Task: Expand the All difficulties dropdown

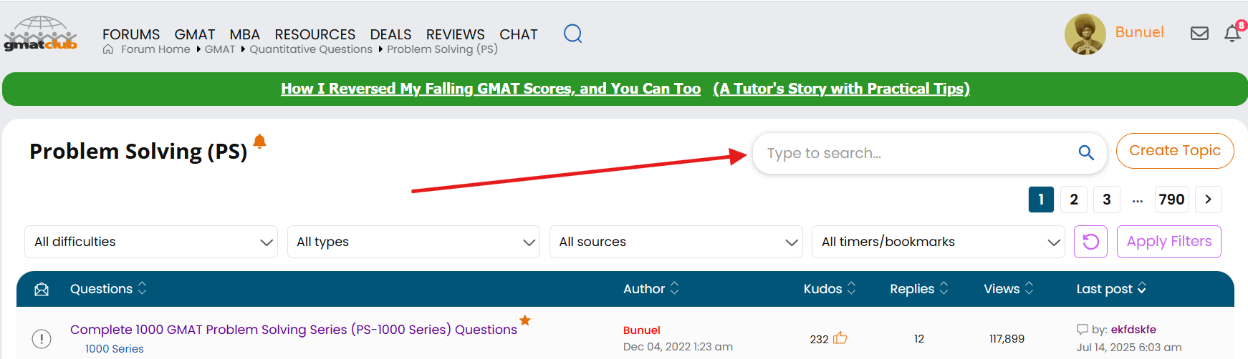Action: click(x=151, y=242)
